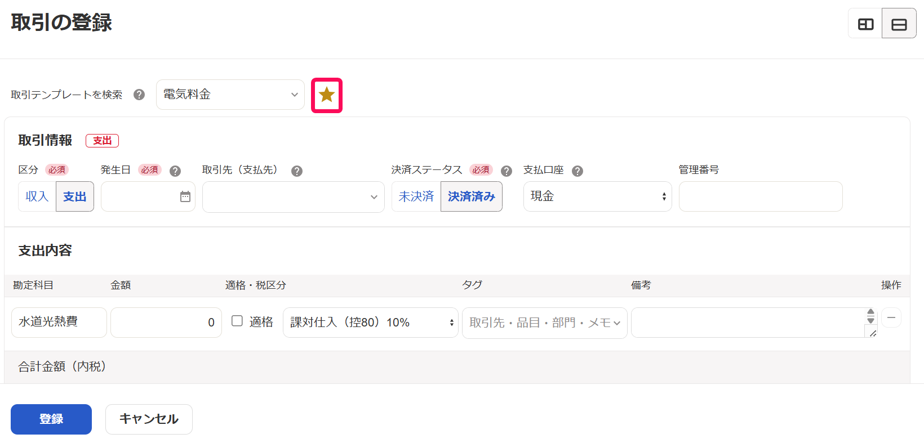This screenshot has height=443, width=924.
Task: Click the 管理番号 input field
Action: click(761, 196)
